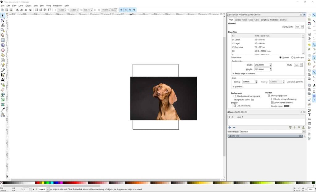
Task: Click the Add new layer plus icon
Action: [x=230, y=127]
